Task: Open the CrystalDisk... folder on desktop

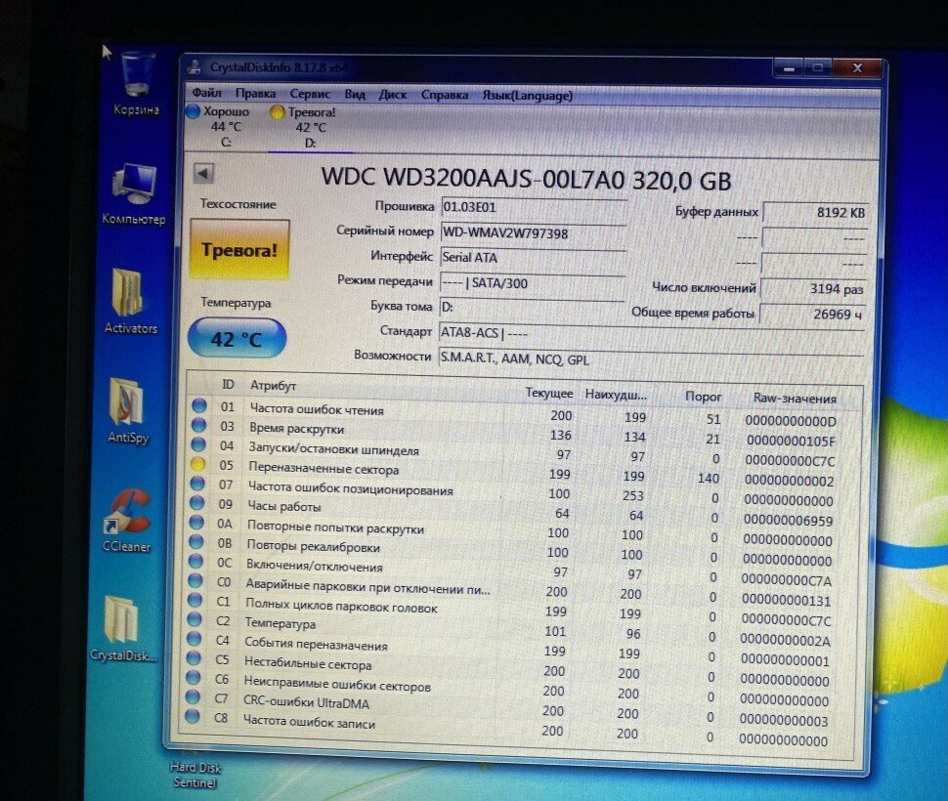Action: pos(123,628)
